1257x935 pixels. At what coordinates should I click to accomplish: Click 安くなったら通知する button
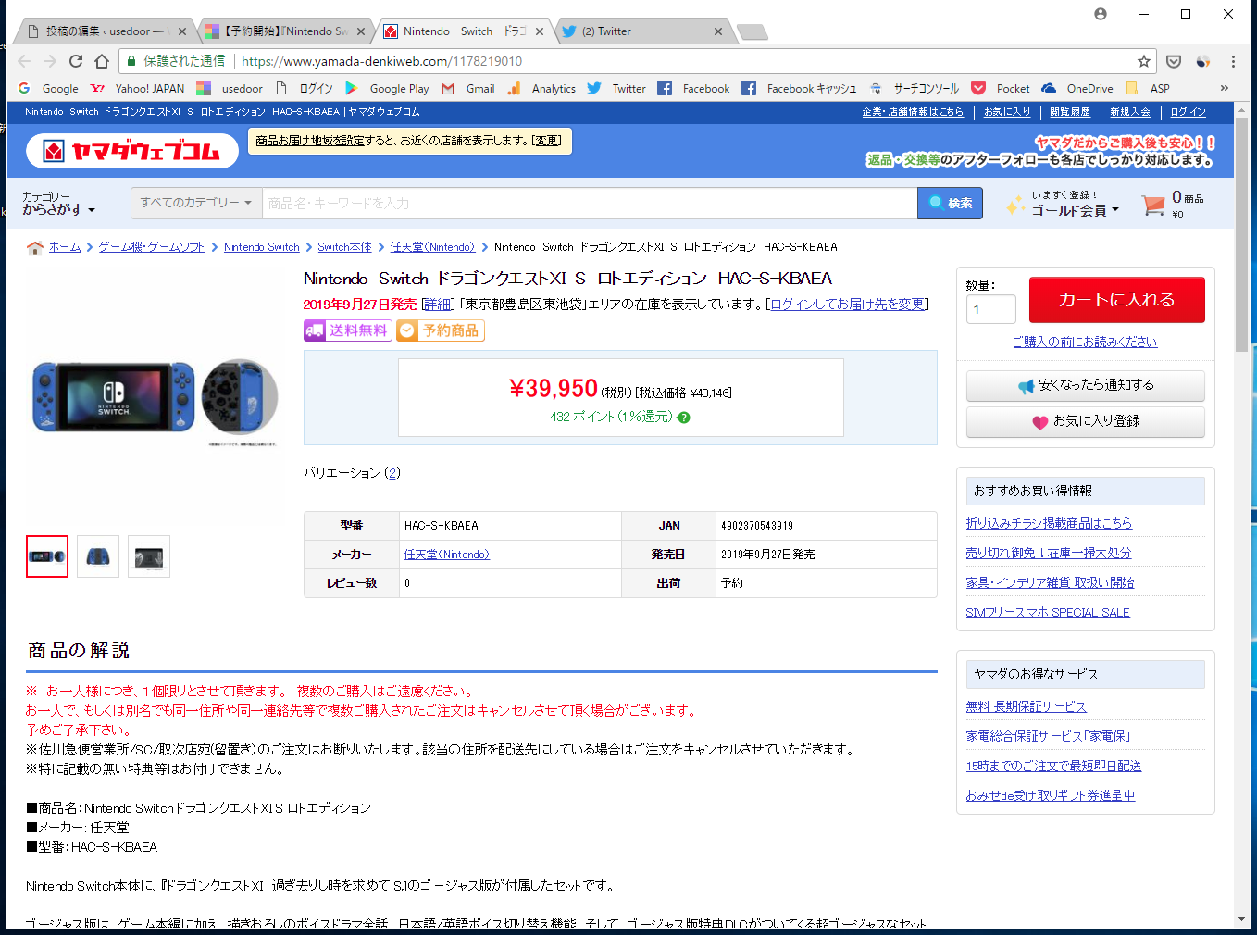click(1086, 386)
